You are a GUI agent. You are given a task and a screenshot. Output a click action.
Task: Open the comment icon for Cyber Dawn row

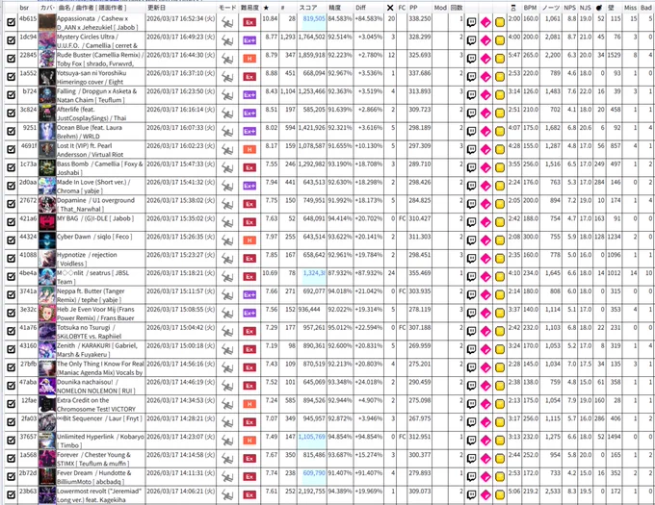point(471,240)
